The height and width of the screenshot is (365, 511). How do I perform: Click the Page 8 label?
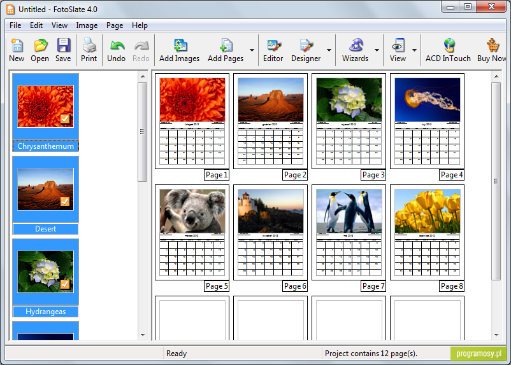452,286
